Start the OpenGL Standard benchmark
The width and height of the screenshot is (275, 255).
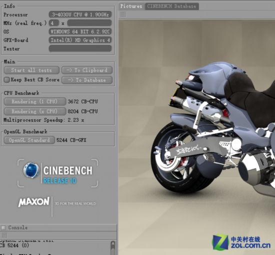pyautogui.click(x=29, y=140)
